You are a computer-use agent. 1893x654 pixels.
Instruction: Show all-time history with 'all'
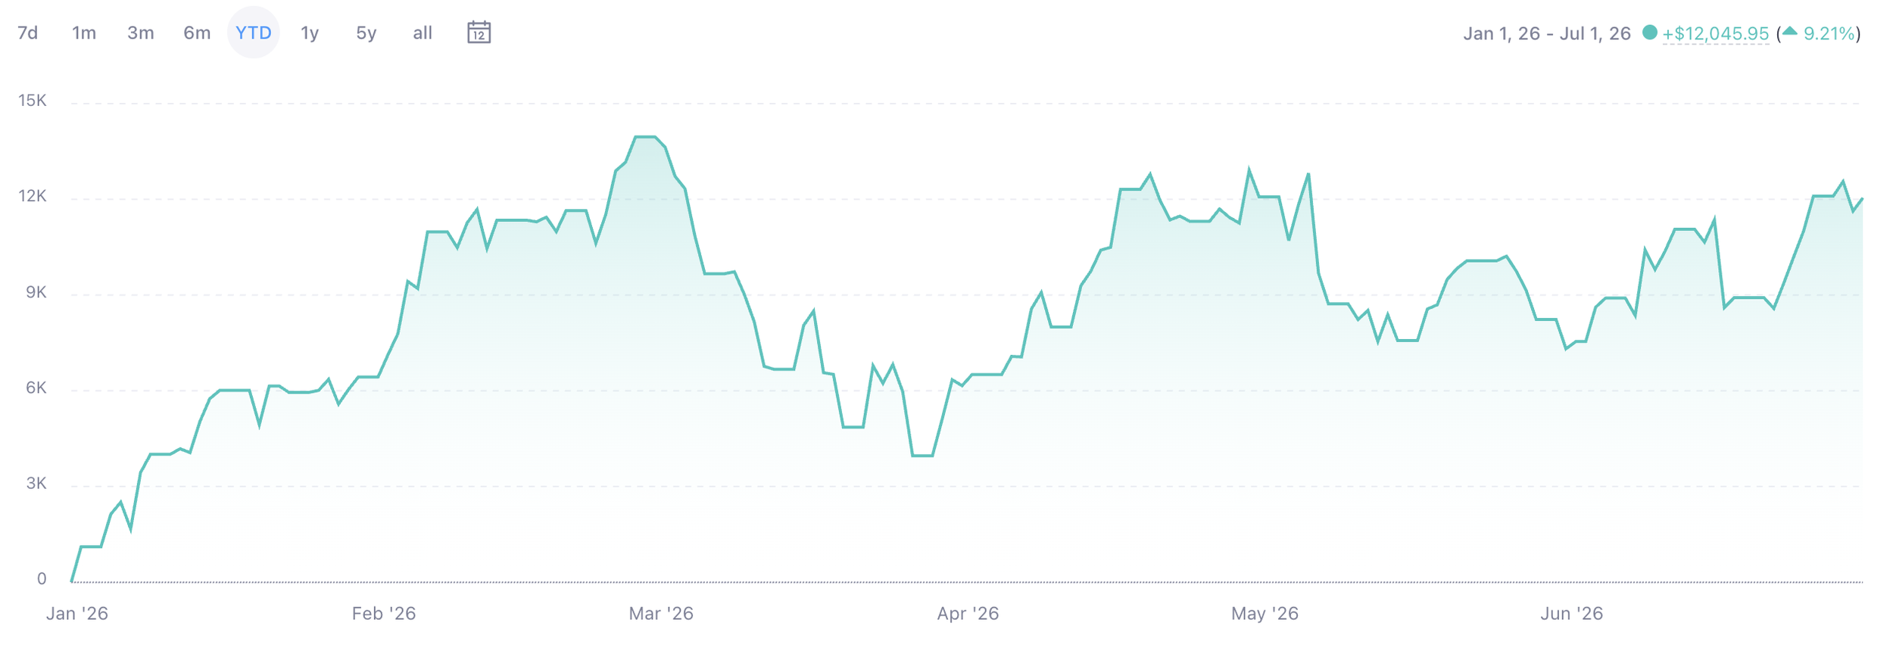[x=423, y=33]
